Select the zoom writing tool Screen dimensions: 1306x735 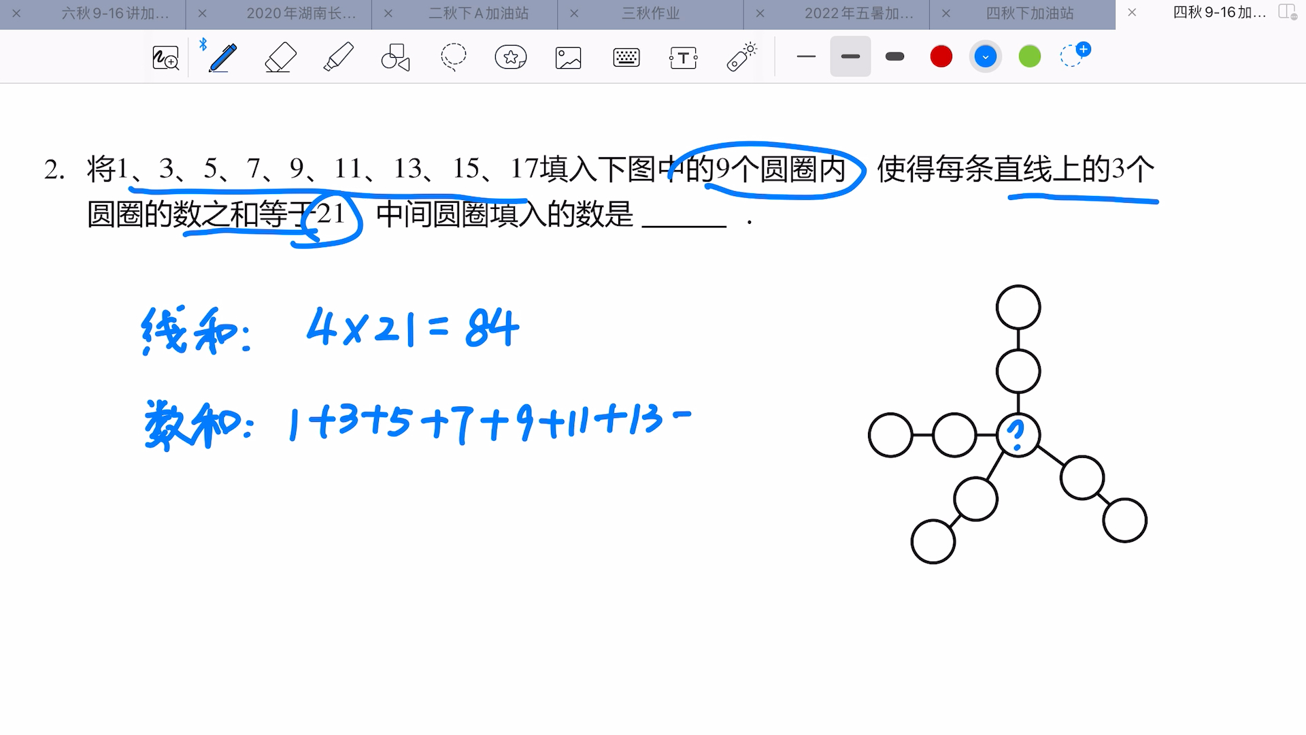pos(165,58)
